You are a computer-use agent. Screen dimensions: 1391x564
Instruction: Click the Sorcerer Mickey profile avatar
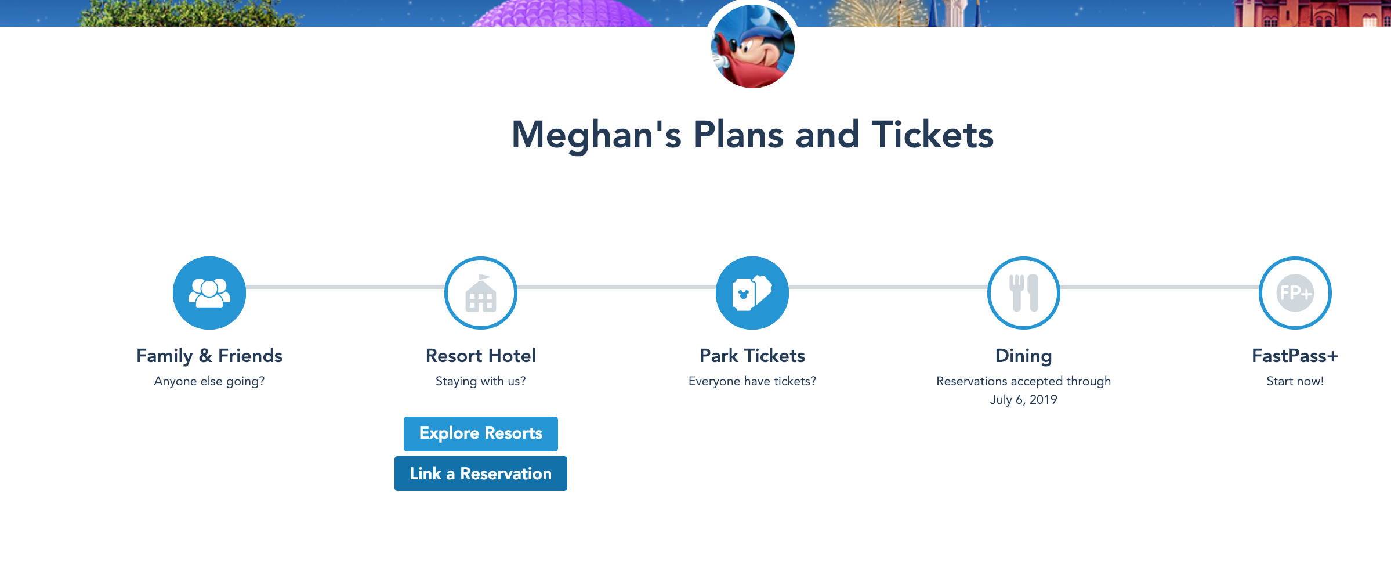coord(752,46)
